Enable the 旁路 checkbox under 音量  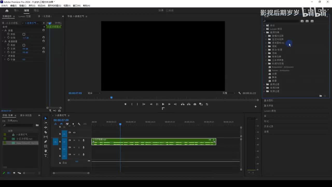pos(24,34)
